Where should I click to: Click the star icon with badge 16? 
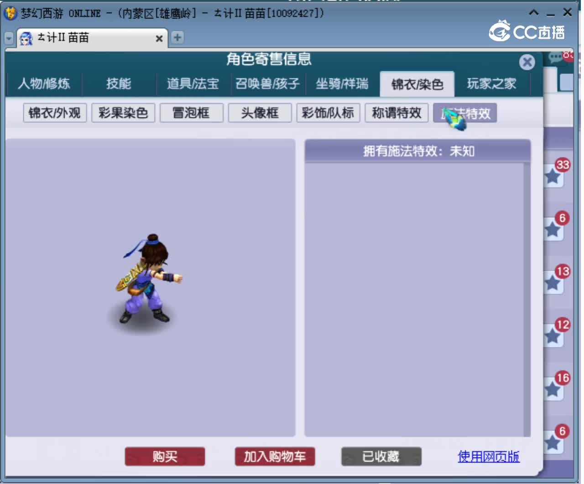click(x=553, y=389)
